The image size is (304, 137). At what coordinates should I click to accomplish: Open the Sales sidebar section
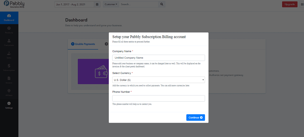9,55
